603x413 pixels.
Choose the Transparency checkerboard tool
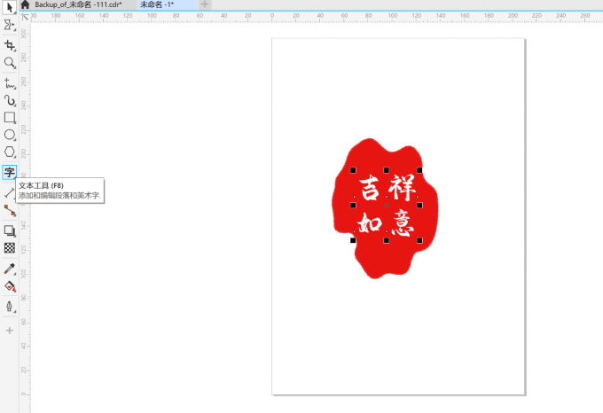point(9,248)
